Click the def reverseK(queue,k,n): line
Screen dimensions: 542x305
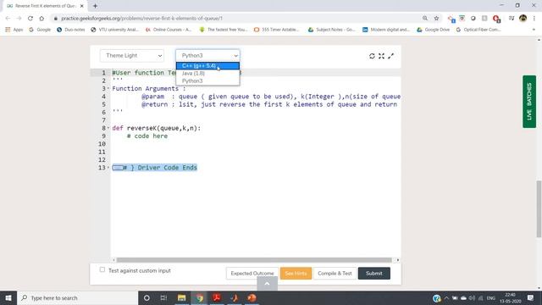[156, 128]
